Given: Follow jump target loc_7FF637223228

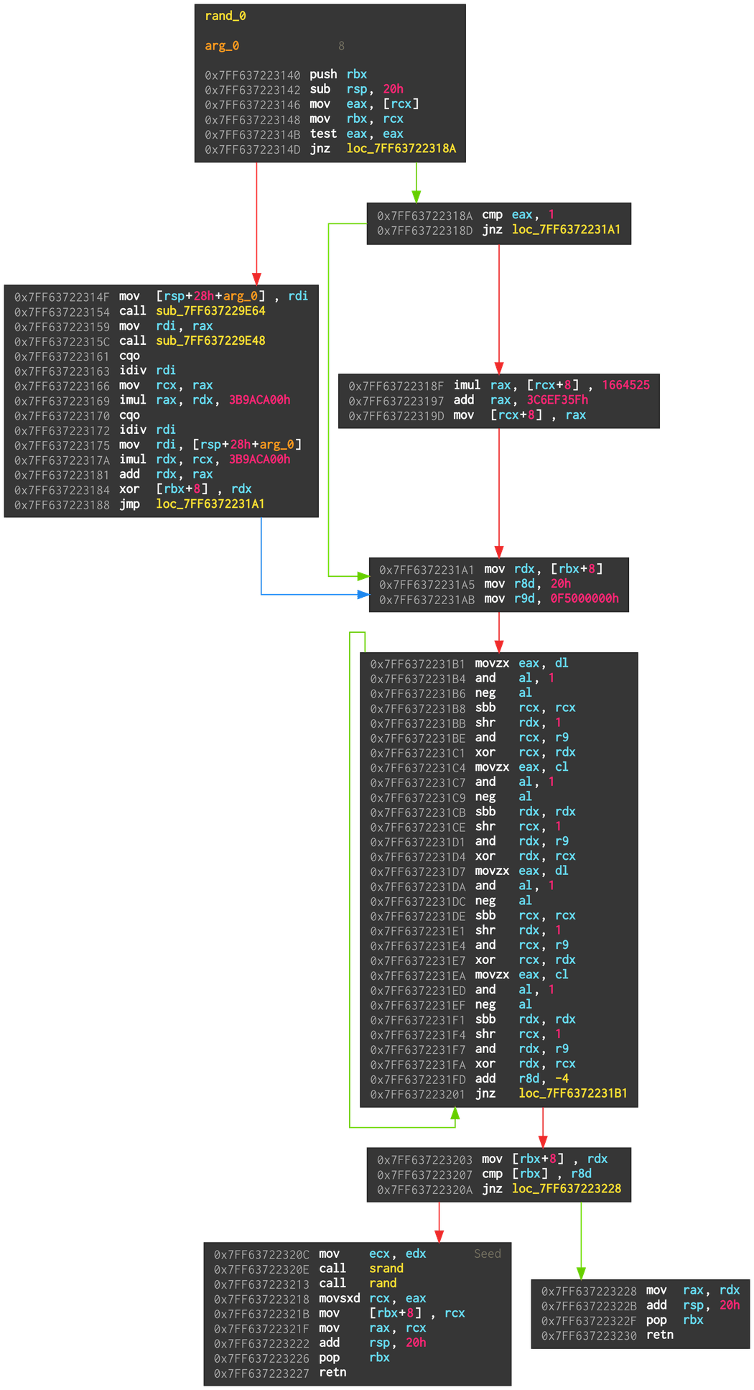Looking at the screenshot, I should 566,1188.
